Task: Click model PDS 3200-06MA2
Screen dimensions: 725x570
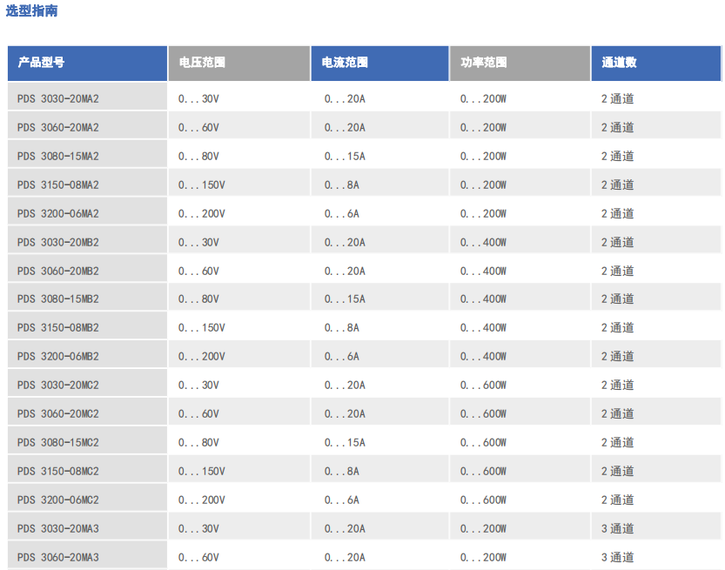Action: coord(58,213)
